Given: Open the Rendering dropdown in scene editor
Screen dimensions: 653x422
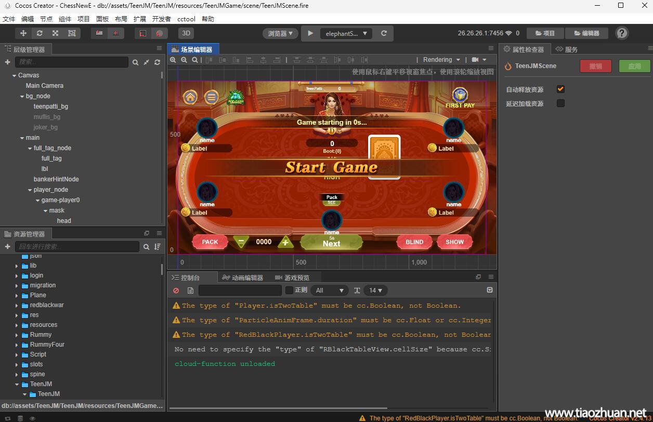Looking at the screenshot, I should point(441,60).
